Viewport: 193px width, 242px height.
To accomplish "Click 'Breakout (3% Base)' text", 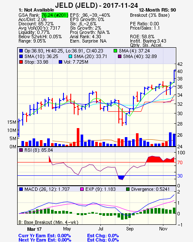I will 150,15.
